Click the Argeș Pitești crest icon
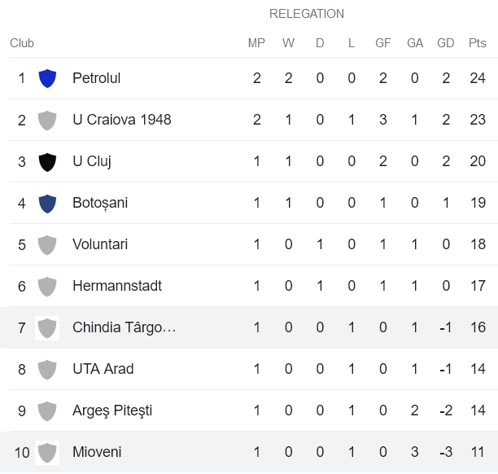The height and width of the screenshot is (474, 498). click(x=47, y=410)
